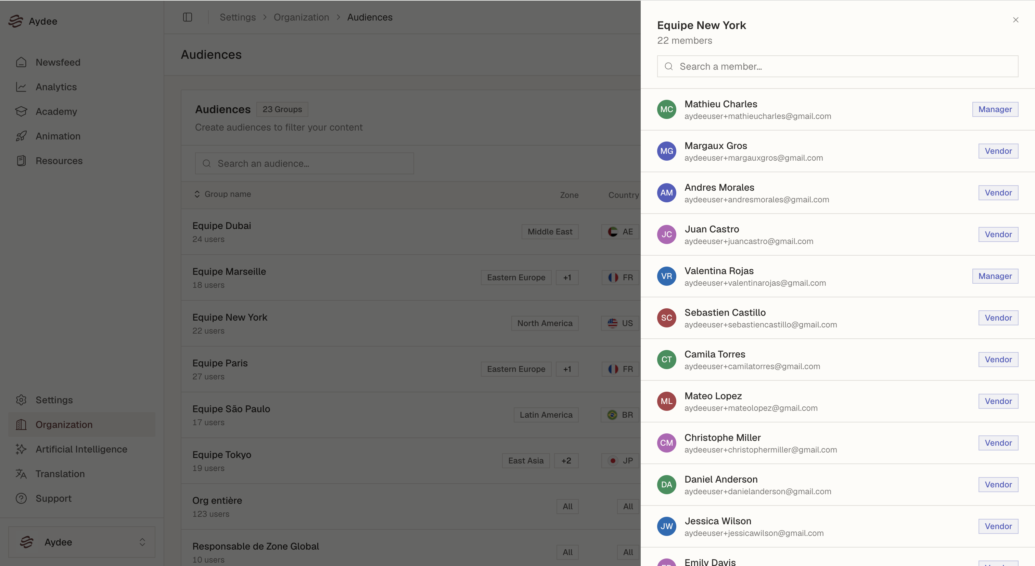Click Mateo Lopez ML avatar

click(667, 401)
